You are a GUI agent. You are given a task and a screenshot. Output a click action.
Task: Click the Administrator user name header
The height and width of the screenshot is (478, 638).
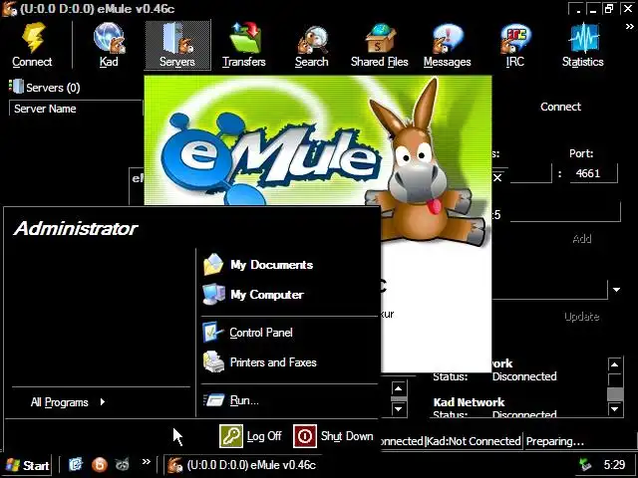(x=76, y=228)
